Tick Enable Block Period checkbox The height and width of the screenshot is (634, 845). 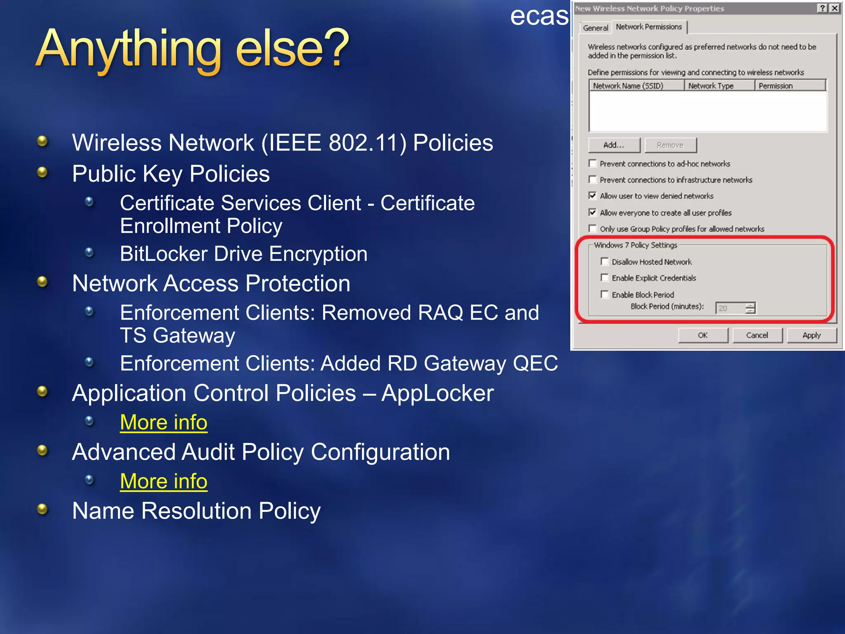click(x=605, y=294)
